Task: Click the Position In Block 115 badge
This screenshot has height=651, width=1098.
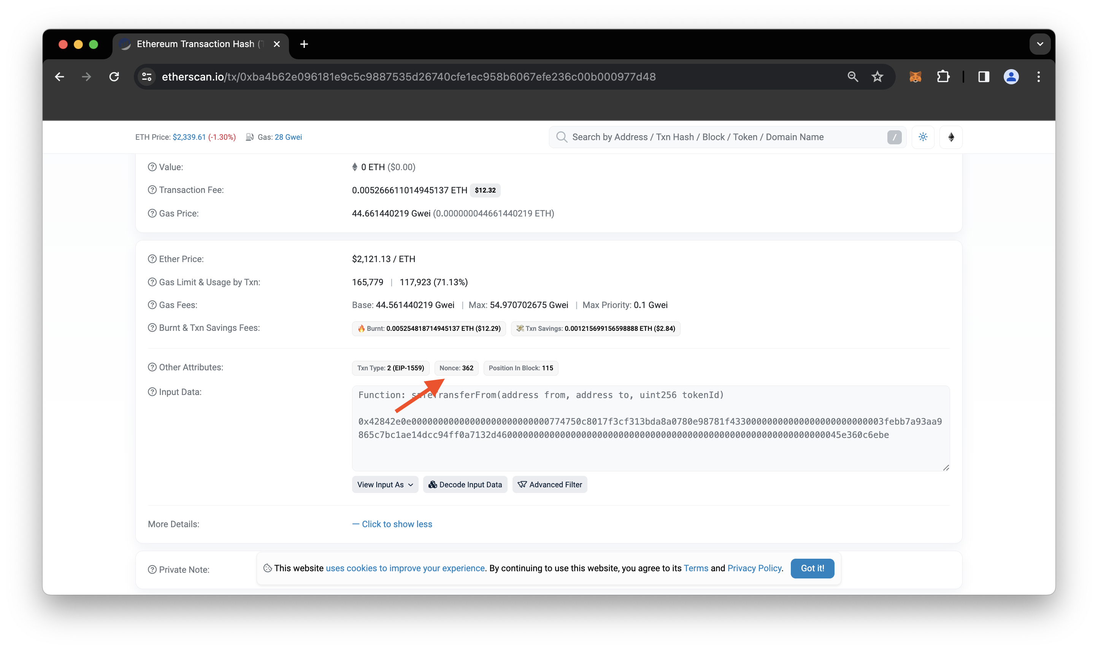Action: pos(521,368)
